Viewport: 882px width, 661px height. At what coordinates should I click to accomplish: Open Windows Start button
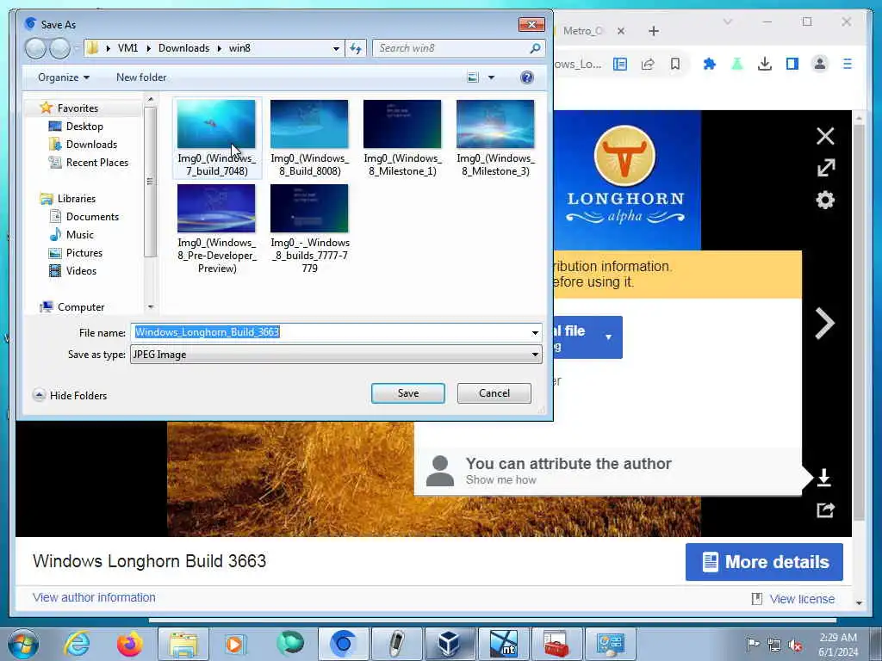coord(23,644)
